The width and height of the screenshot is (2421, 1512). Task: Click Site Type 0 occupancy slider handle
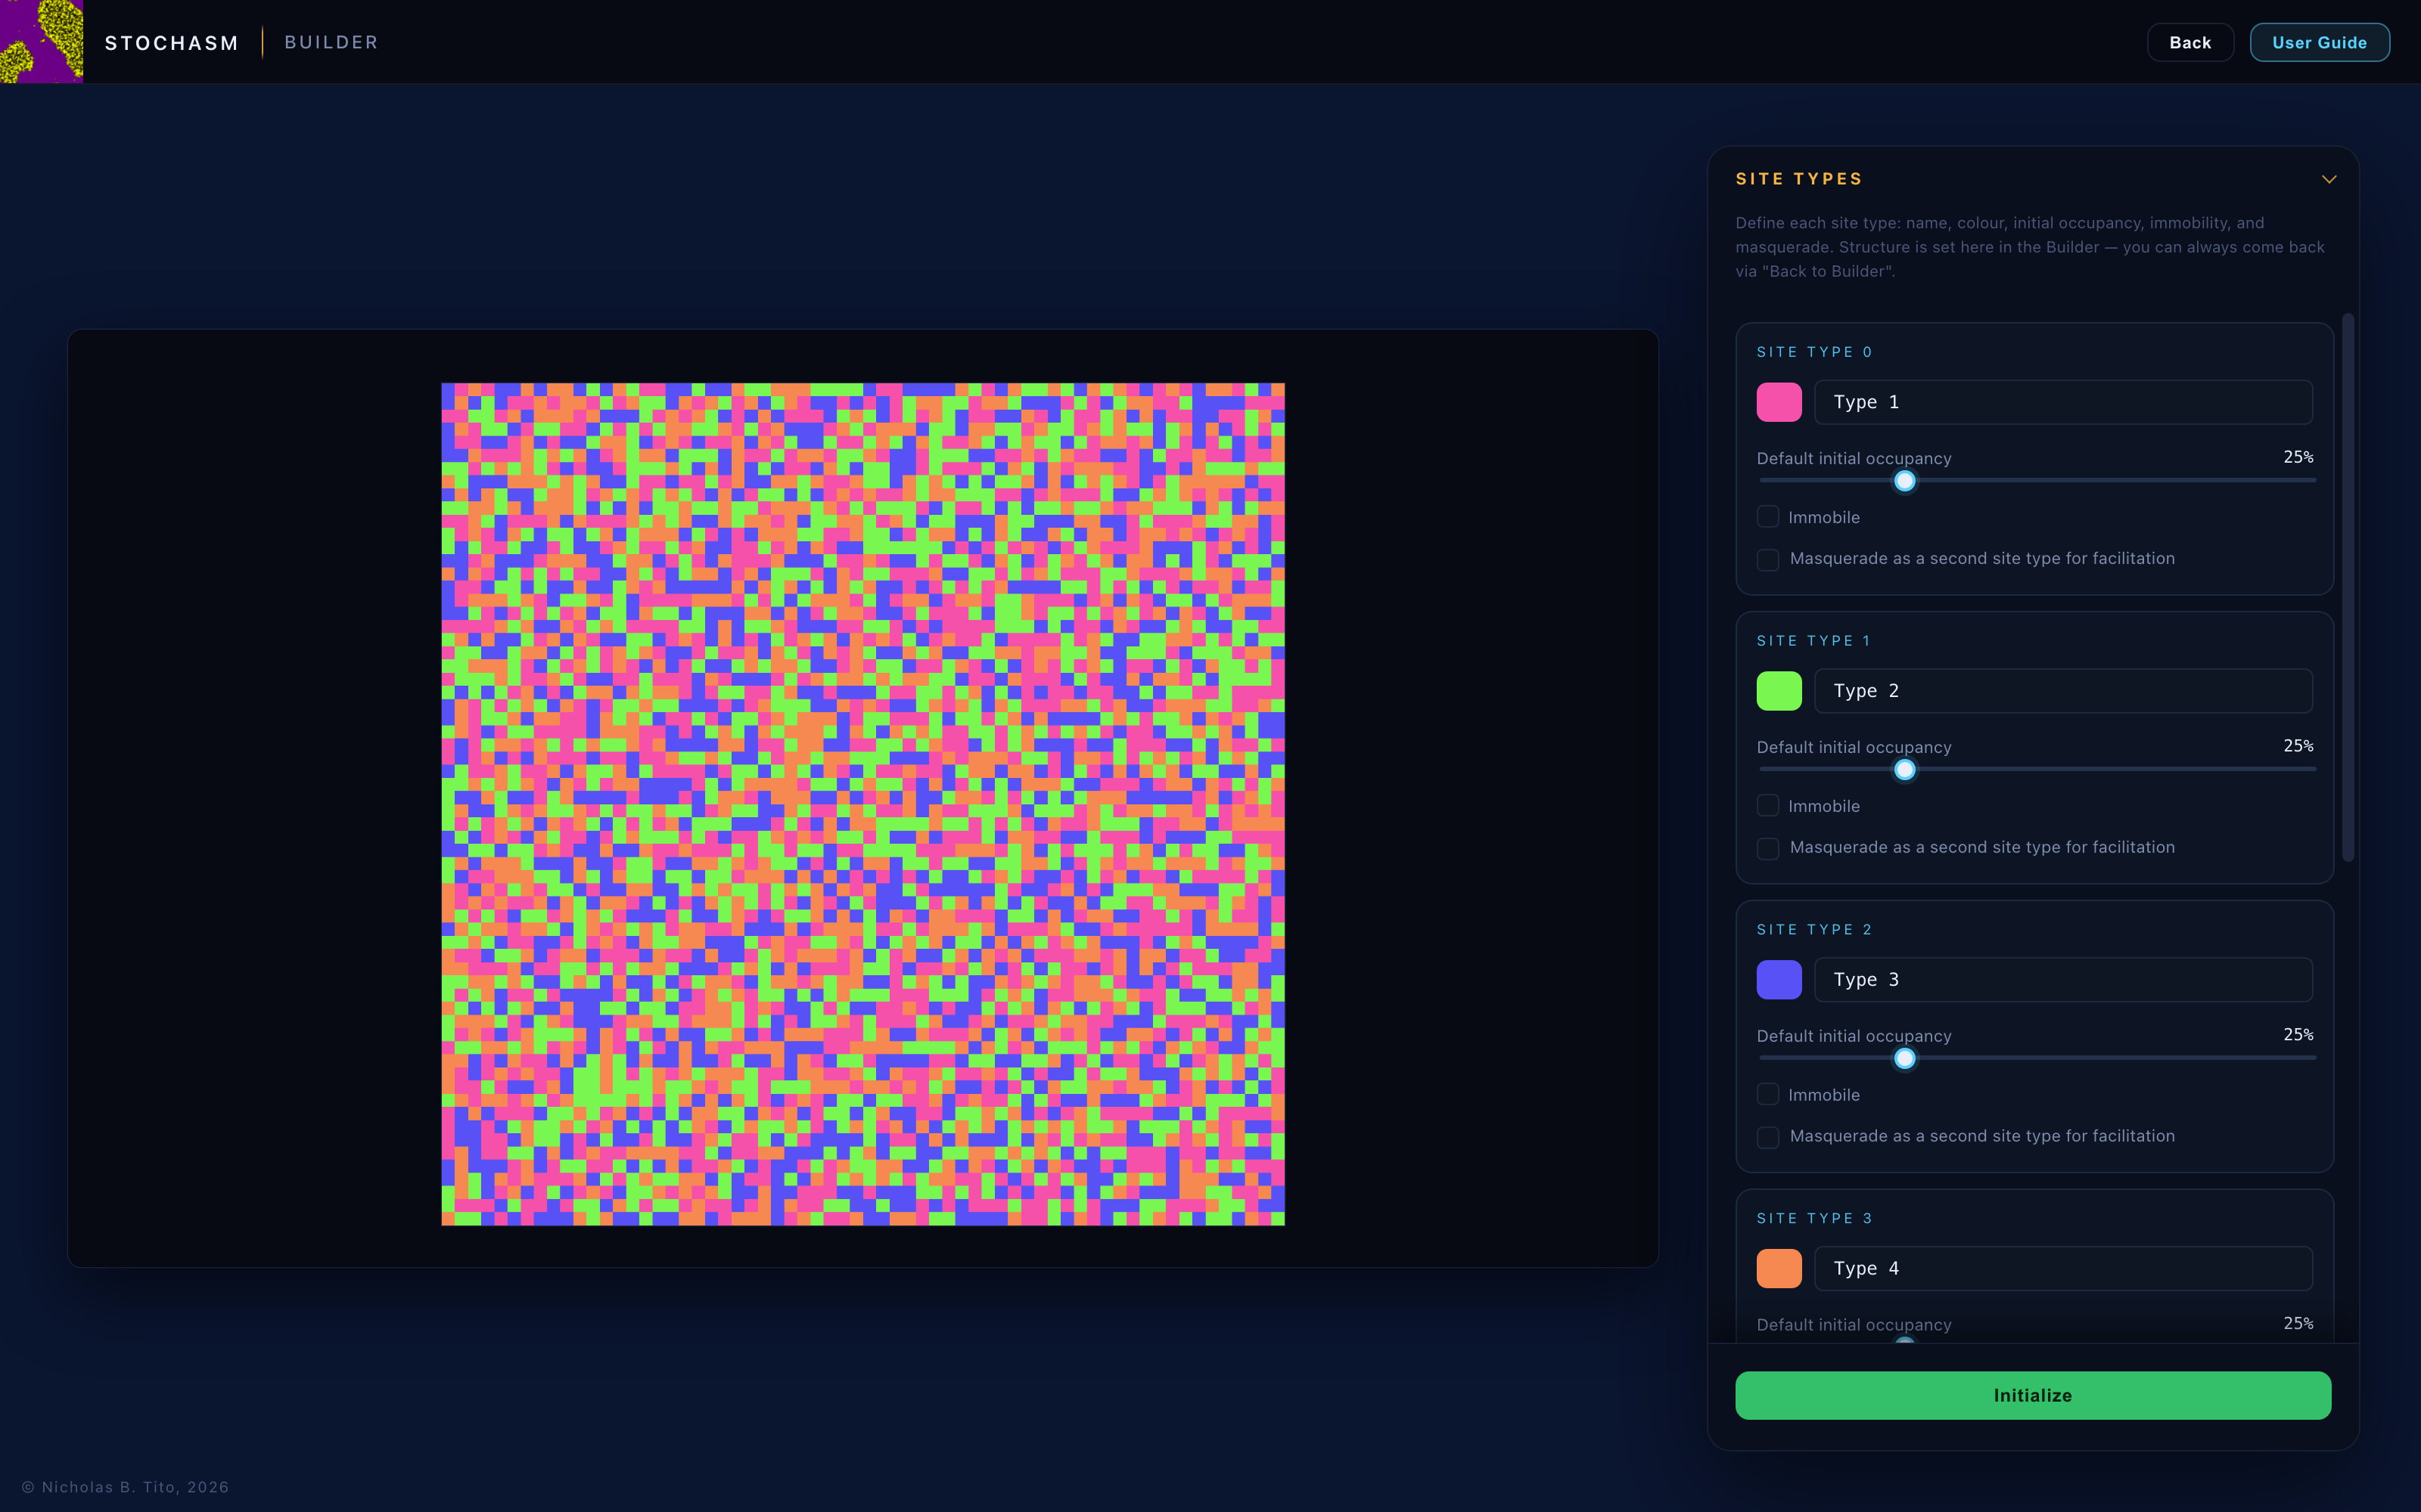(1905, 481)
